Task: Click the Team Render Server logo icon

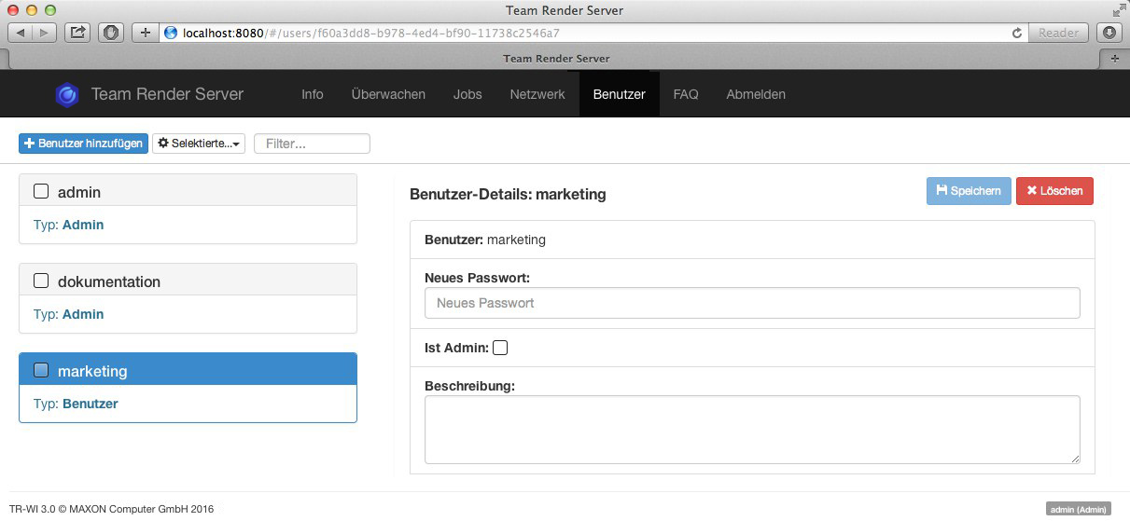Action: point(66,94)
